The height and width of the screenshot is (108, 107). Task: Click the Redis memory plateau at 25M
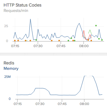[x=88, y=76]
